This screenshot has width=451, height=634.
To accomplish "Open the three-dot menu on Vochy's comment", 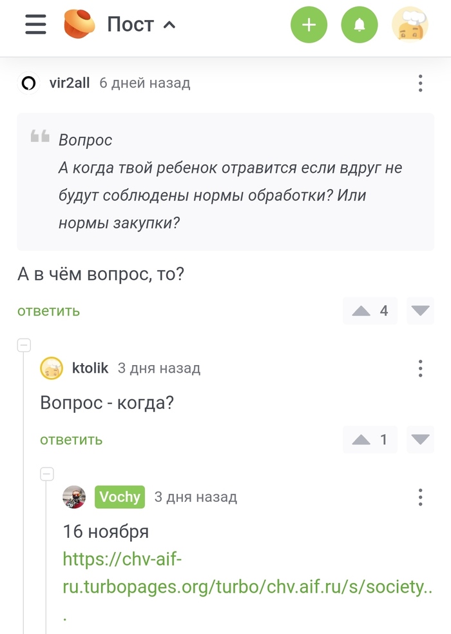I will (x=420, y=497).
